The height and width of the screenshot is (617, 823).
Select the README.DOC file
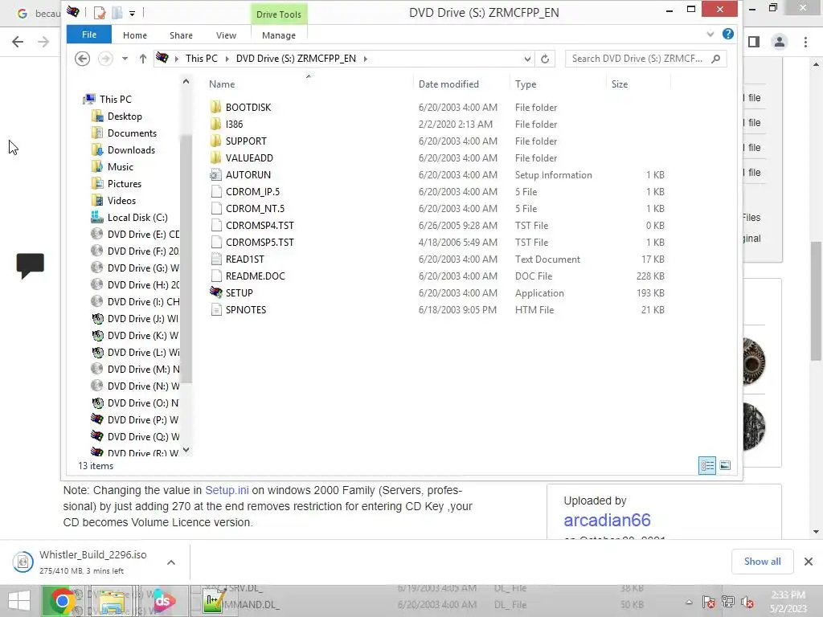[x=255, y=276]
